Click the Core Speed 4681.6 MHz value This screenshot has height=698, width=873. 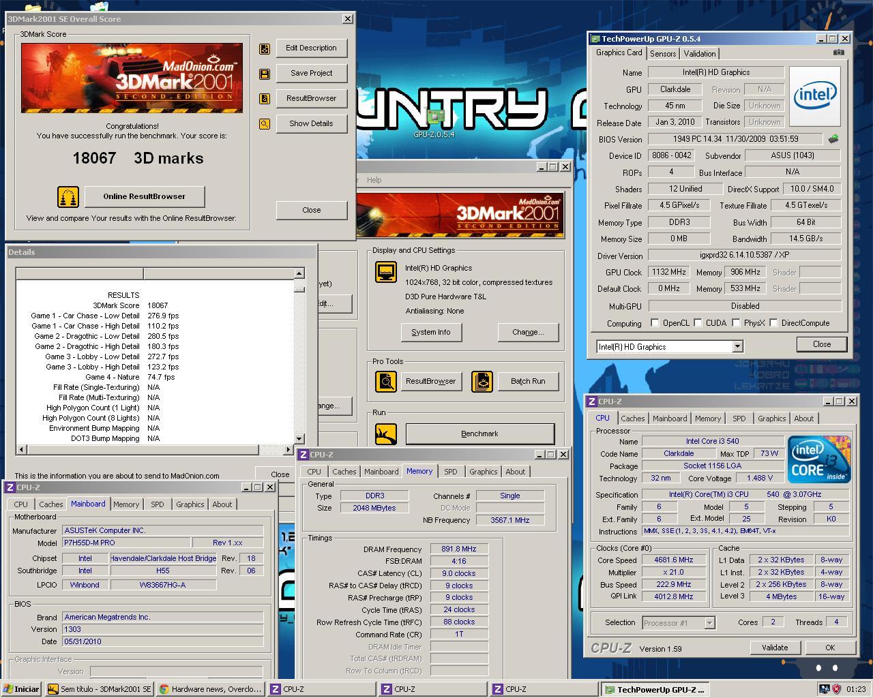[675, 560]
